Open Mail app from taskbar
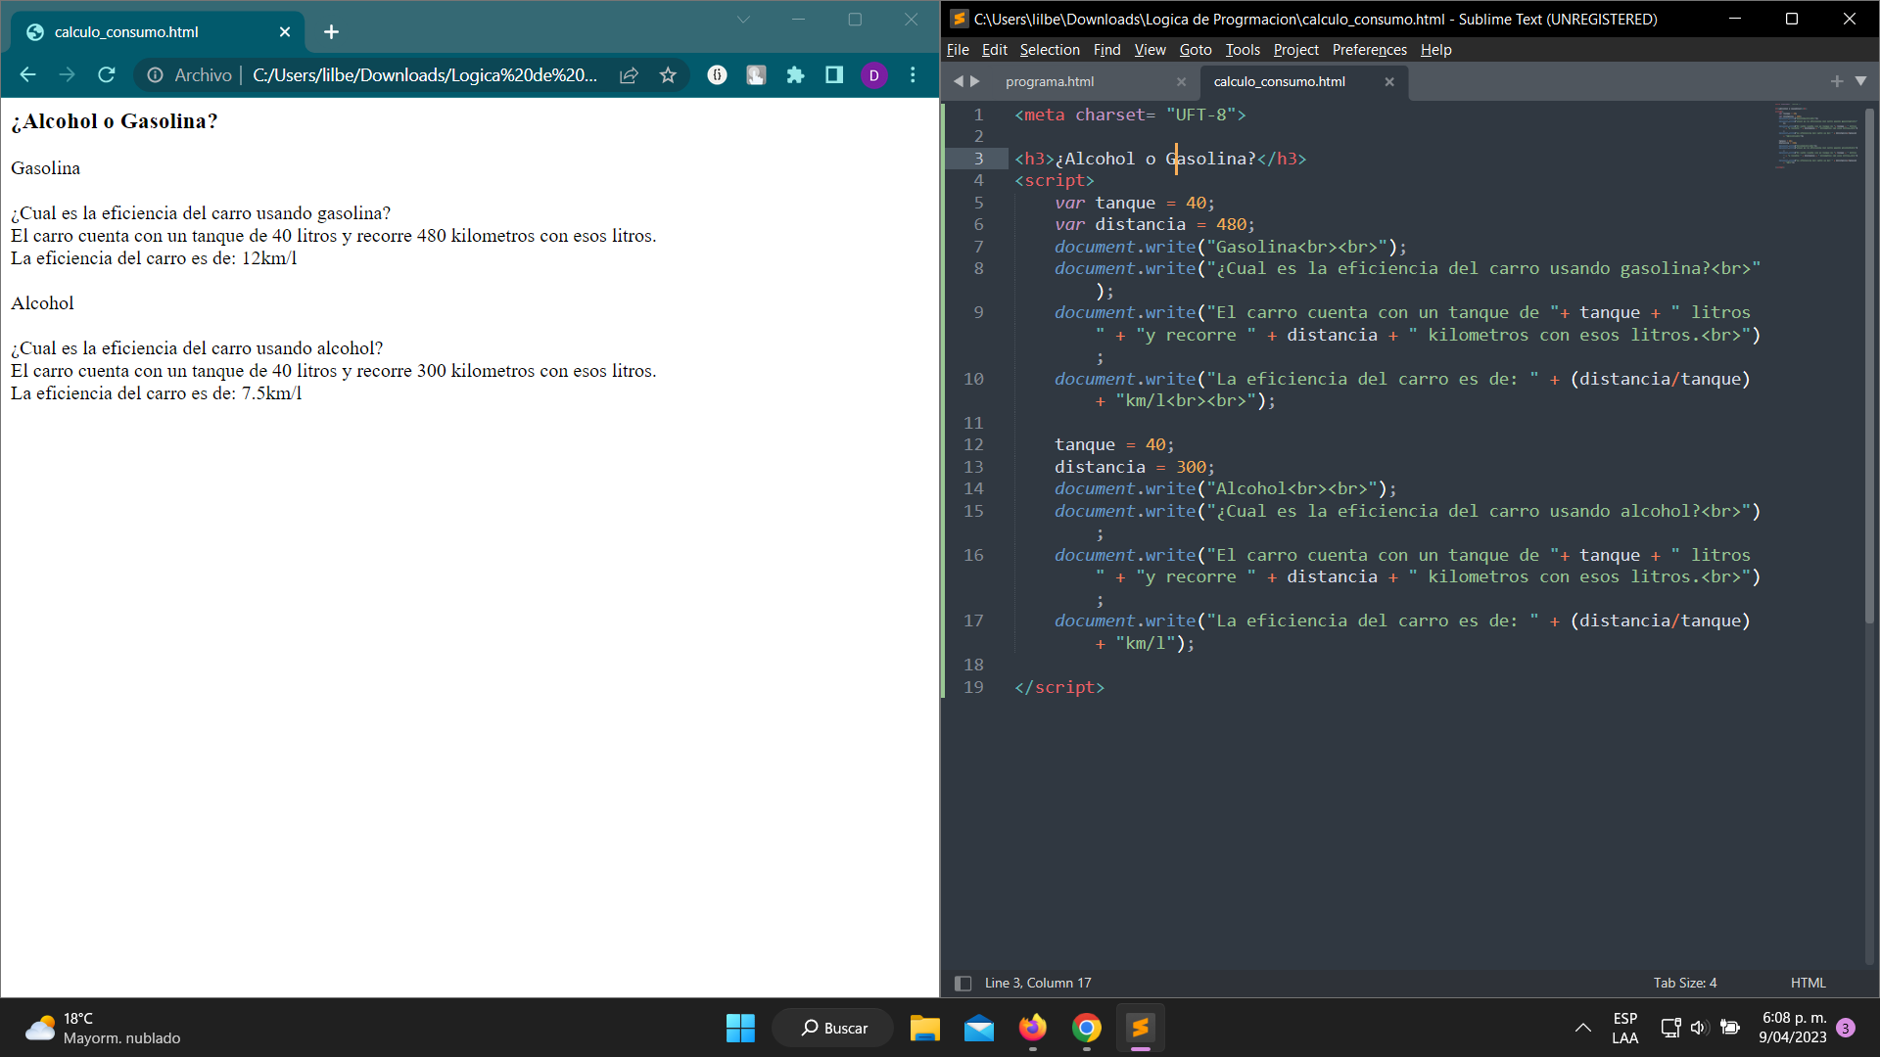 click(979, 1028)
